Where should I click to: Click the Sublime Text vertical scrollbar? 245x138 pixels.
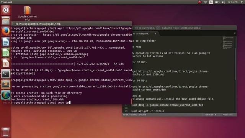pos(235,64)
